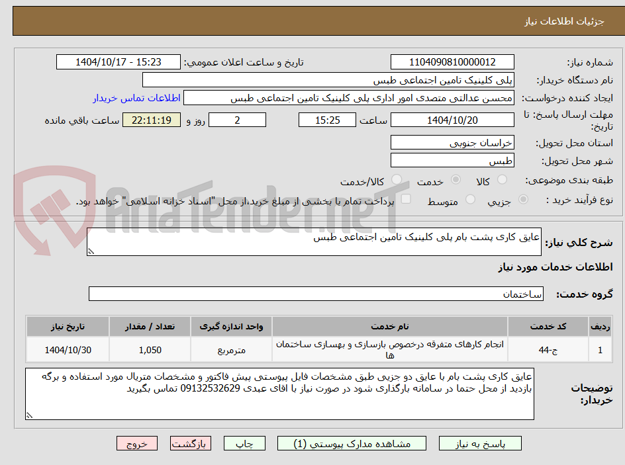
Task: Select the کالا radio button
Action: (503, 180)
